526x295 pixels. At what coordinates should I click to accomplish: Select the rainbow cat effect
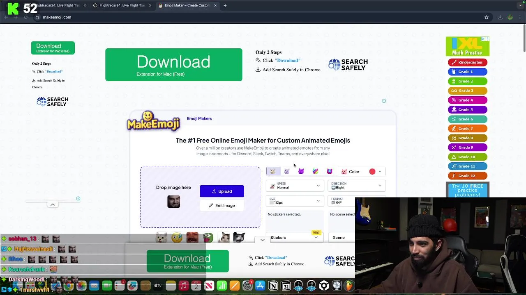coord(315,171)
